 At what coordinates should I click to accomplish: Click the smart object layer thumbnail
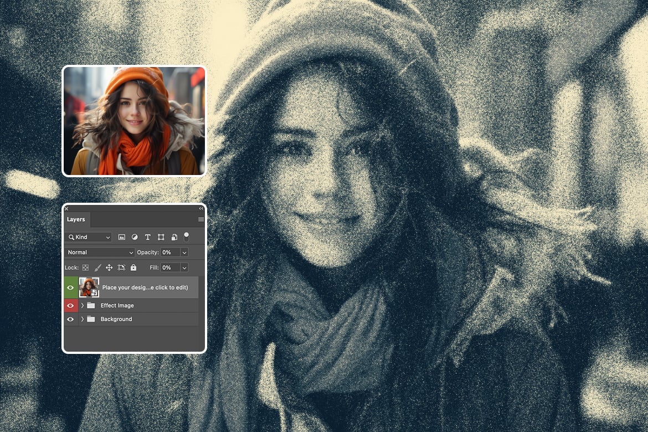89,287
